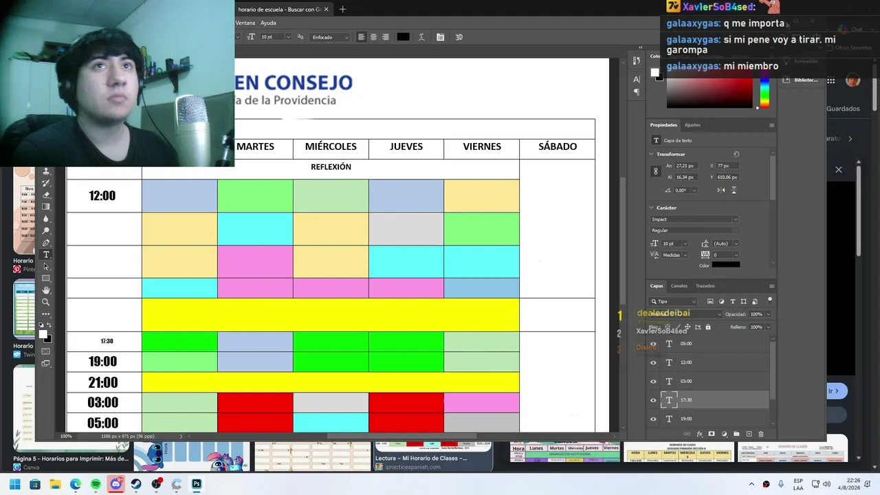Select the Dodge tool
The height and width of the screenshot is (495, 880).
[47, 230]
